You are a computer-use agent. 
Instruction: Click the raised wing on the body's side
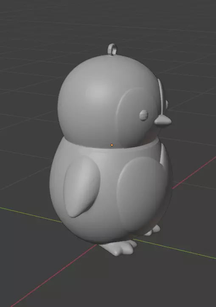tap(82, 187)
